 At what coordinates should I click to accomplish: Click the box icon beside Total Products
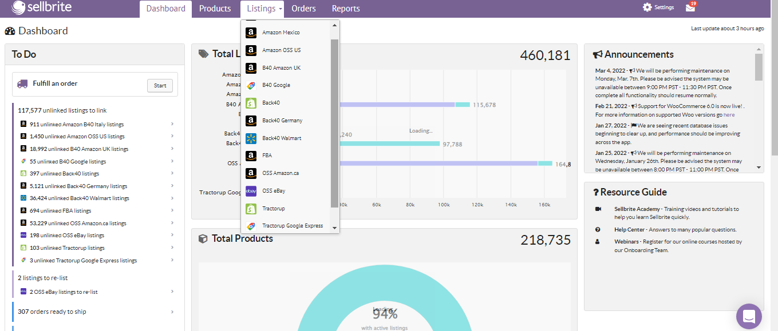coord(203,238)
